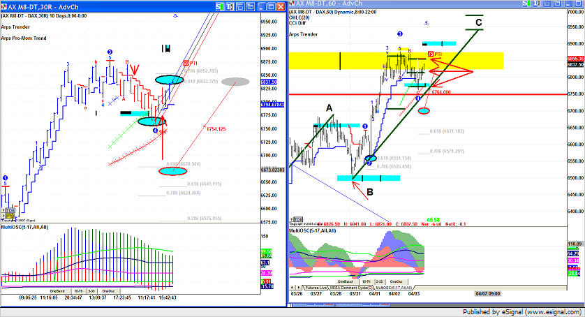
Task: Click the yellow highlighted price band on right chart
Action: (489, 61)
